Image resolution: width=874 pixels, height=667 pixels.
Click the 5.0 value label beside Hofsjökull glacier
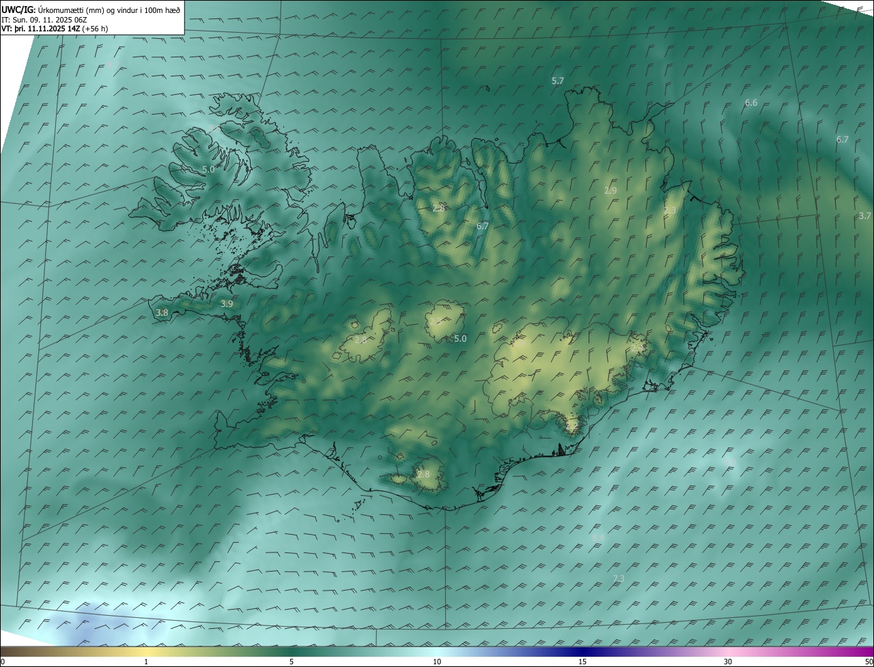(460, 339)
